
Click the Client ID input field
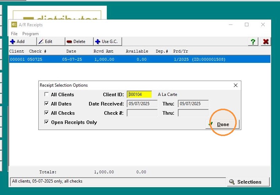[x=139, y=94]
